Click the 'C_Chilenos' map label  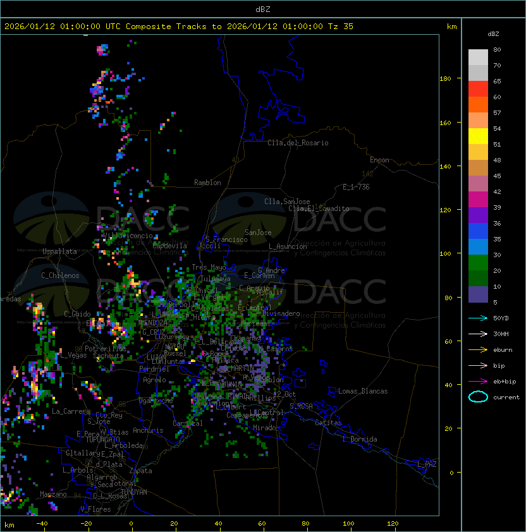tap(60, 275)
